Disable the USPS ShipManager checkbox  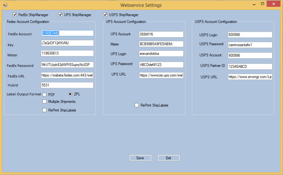(105, 15)
